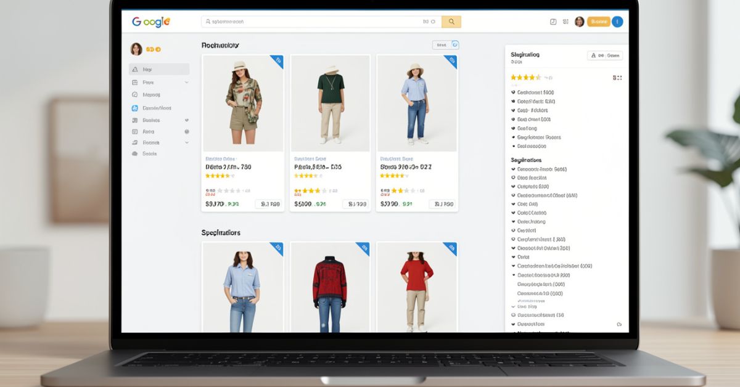Open the product photo of woman in red tee
740x387 pixels.
click(x=417, y=287)
